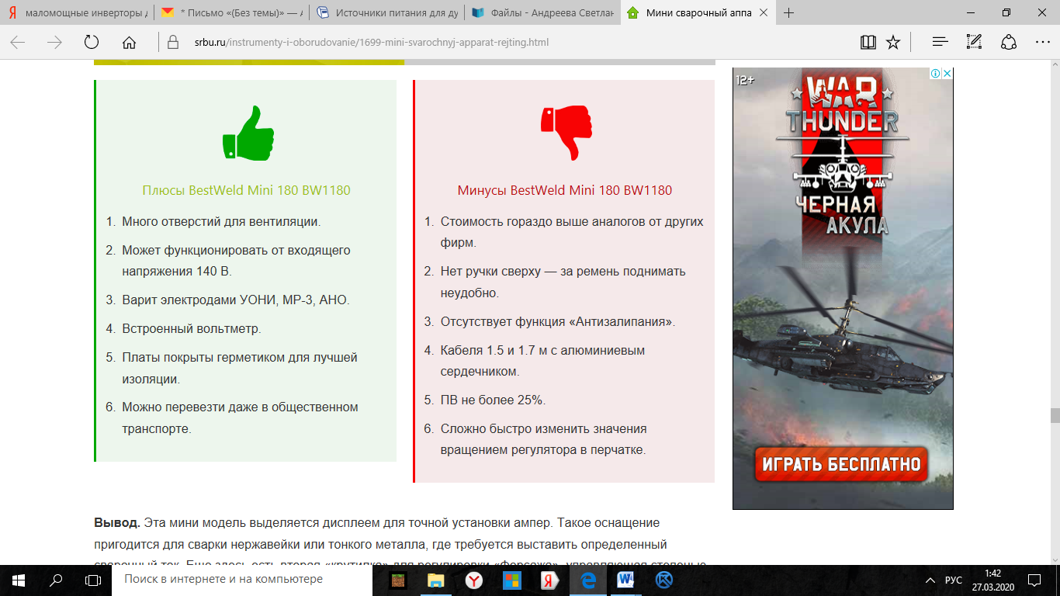This screenshot has width=1060, height=596.
Task: Open the Edge Hub panel
Action: coord(940,42)
